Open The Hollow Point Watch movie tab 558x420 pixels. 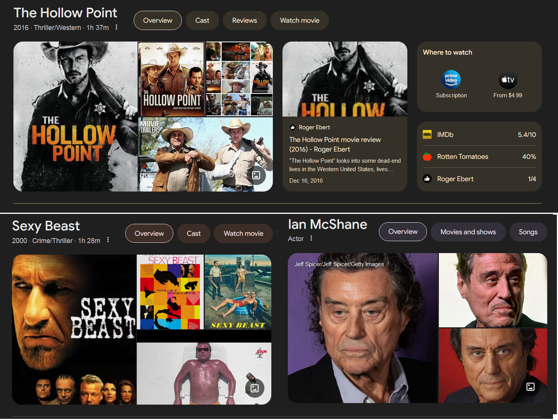click(300, 20)
